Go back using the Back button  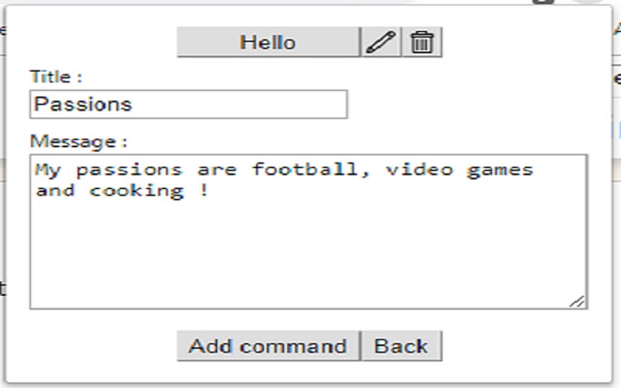click(x=401, y=346)
